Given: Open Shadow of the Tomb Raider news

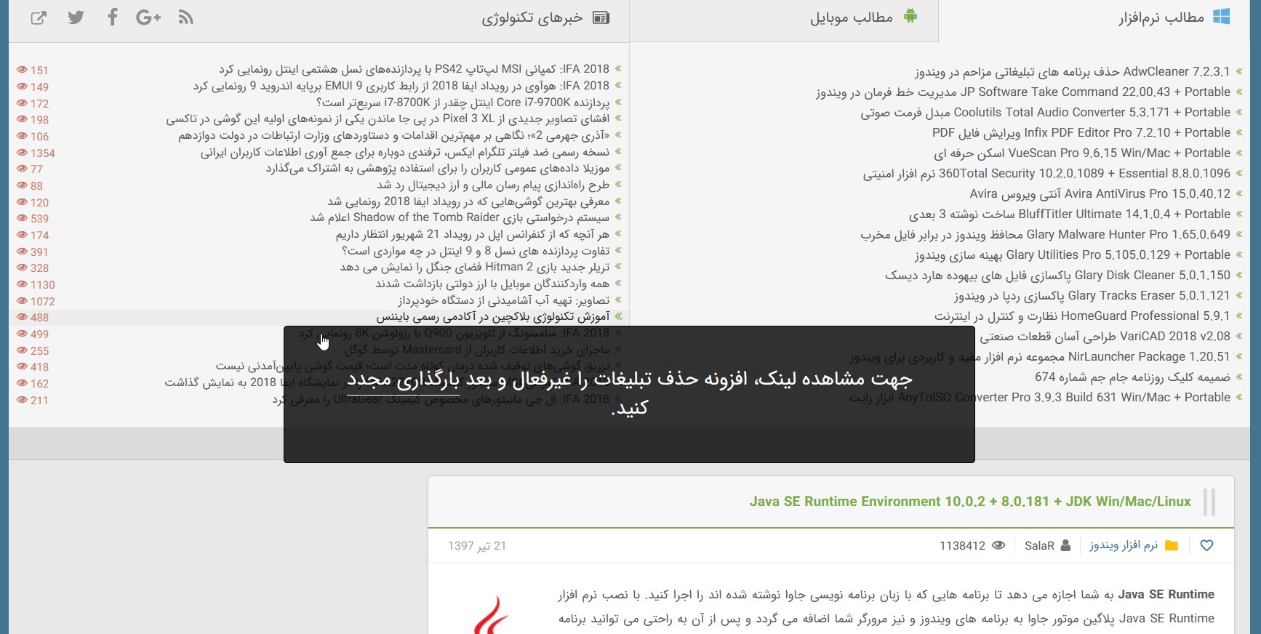Looking at the screenshot, I should [x=460, y=217].
